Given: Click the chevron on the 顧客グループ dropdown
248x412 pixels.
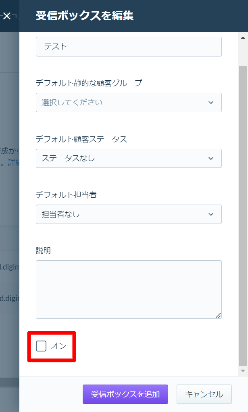Looking at the screenshot, I should 211,102.
